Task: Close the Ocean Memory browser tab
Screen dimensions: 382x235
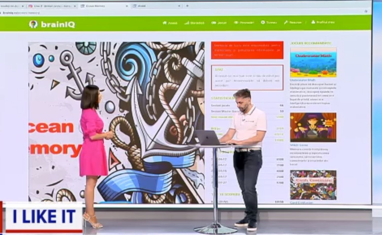Action: pos(127,6)
